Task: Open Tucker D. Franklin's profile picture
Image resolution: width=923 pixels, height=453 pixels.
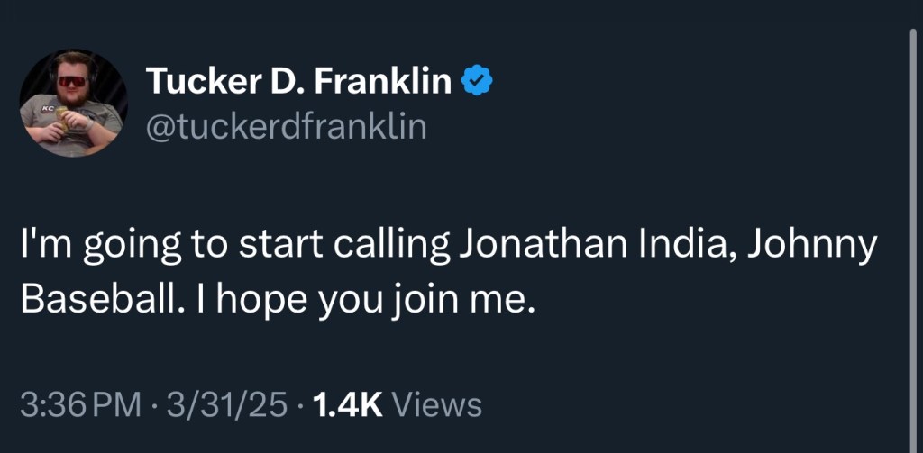Action: coord(74,104)
